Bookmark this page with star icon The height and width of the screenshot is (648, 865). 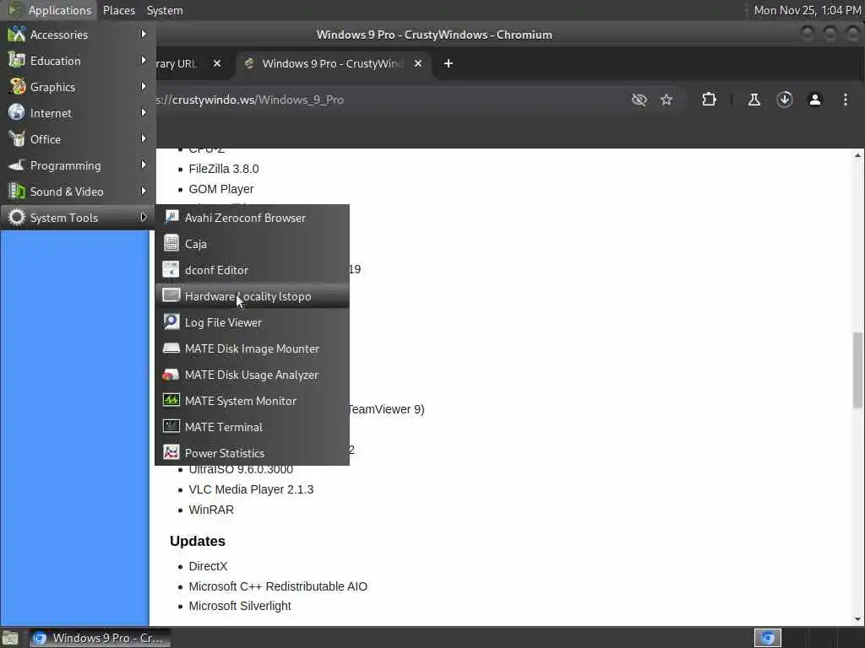[x=666, y=100]
